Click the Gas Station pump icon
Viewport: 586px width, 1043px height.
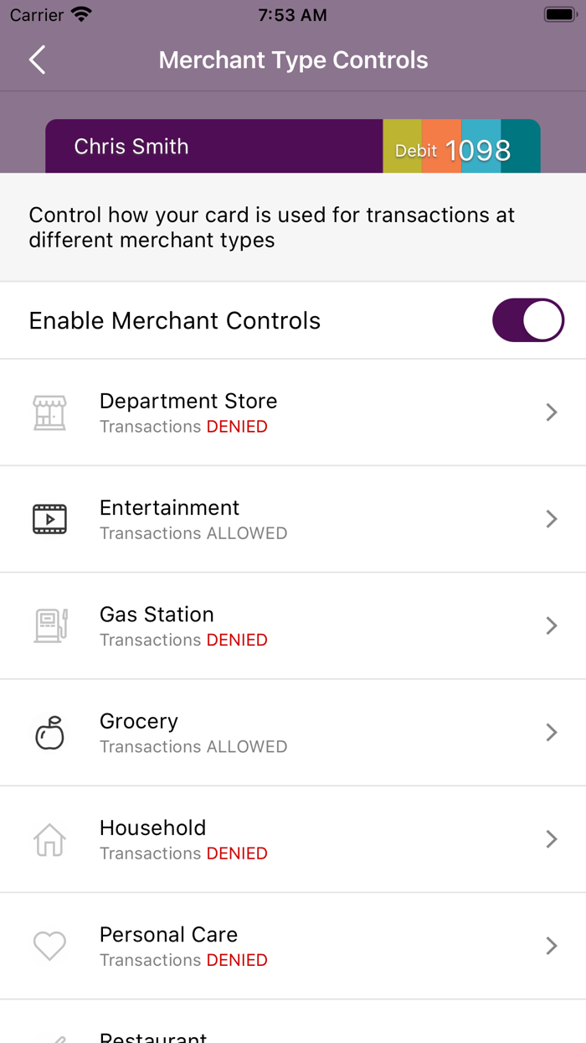(x=49, y=625)
